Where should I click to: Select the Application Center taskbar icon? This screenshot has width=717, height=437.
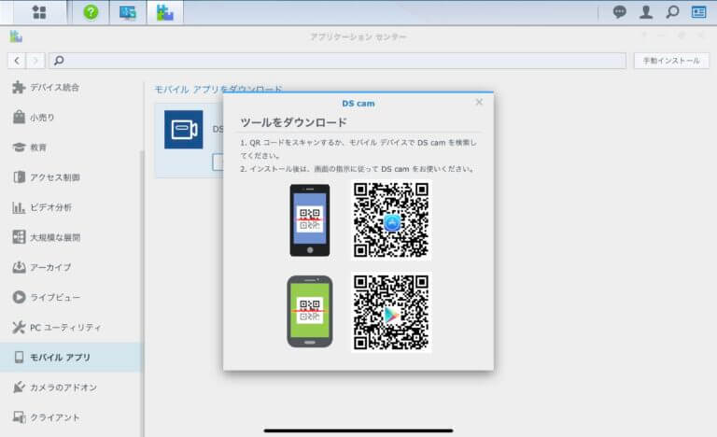pos(164,13)
